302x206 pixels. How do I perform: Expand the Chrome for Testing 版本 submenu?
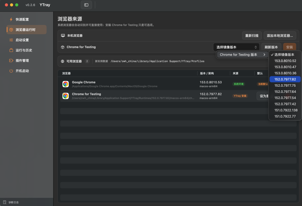[242, 55]
